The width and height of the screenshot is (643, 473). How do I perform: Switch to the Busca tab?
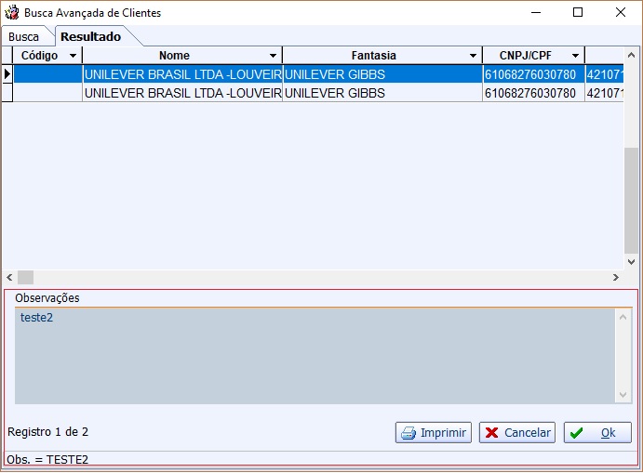tap(24, 37)
